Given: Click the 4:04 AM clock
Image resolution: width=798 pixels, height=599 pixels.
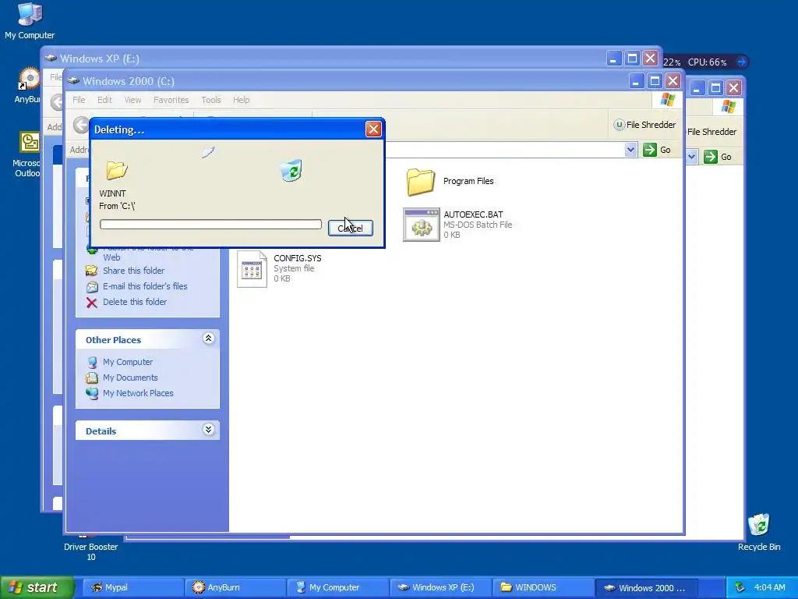Looking at the screenshot, I should [x=769, y=588].
